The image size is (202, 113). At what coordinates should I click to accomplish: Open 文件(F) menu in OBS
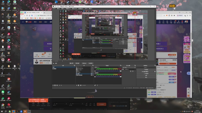click(54, 9)
